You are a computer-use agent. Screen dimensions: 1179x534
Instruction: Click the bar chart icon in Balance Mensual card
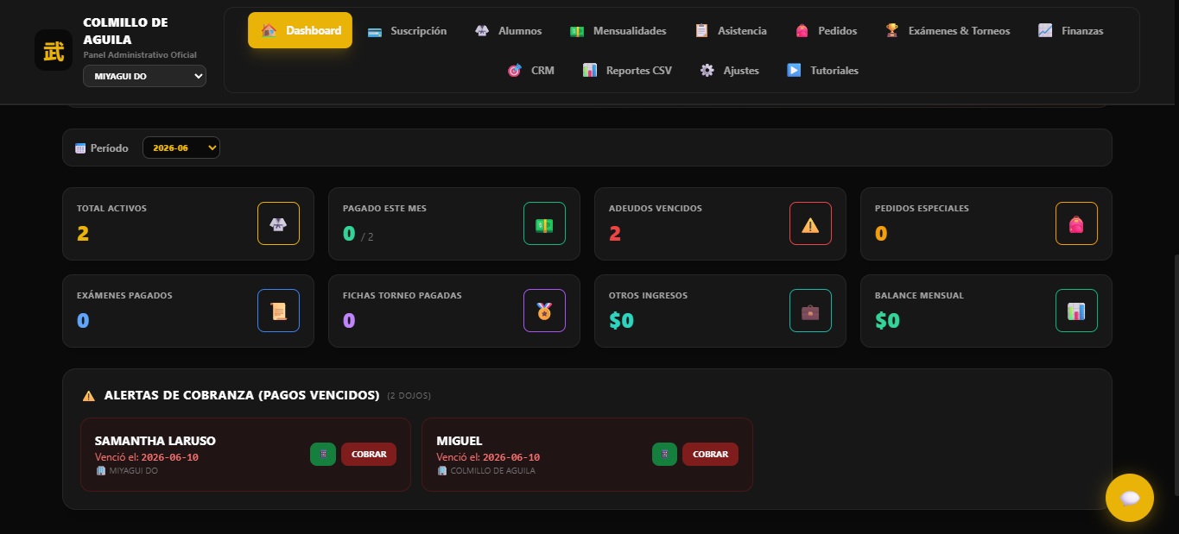(x=1076, y=311)
